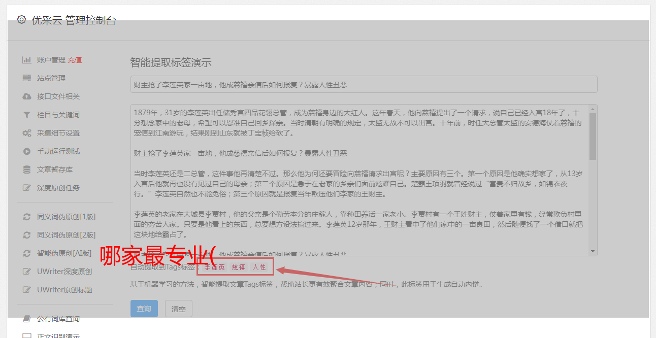Open 公有词库查询 page

coord(58,319)
